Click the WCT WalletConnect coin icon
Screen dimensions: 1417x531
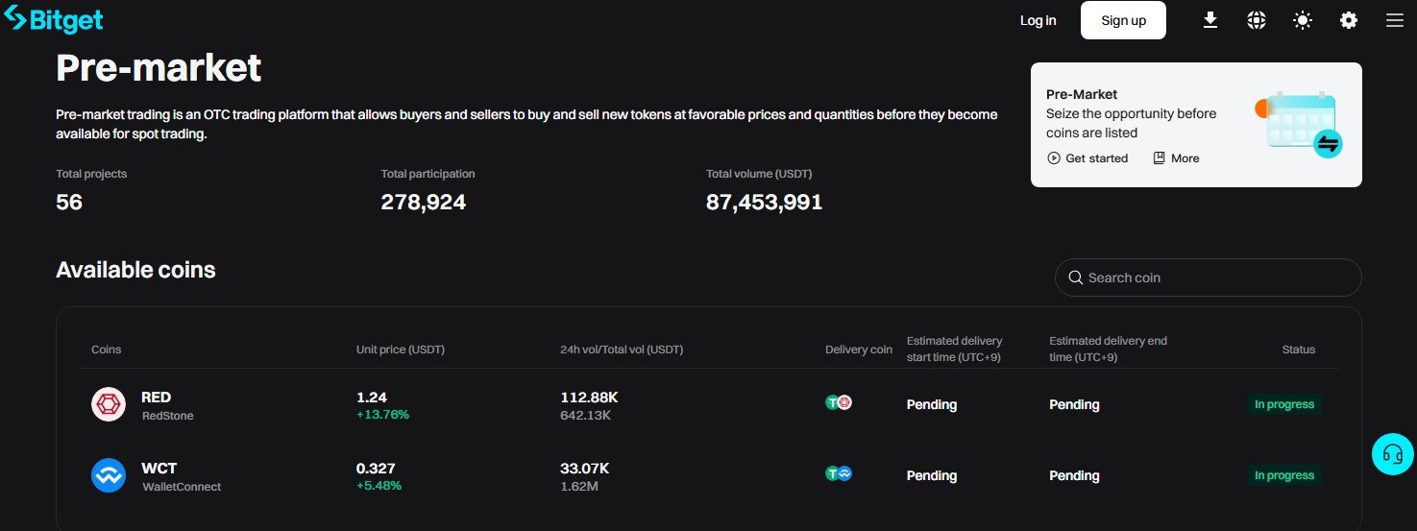109,475
